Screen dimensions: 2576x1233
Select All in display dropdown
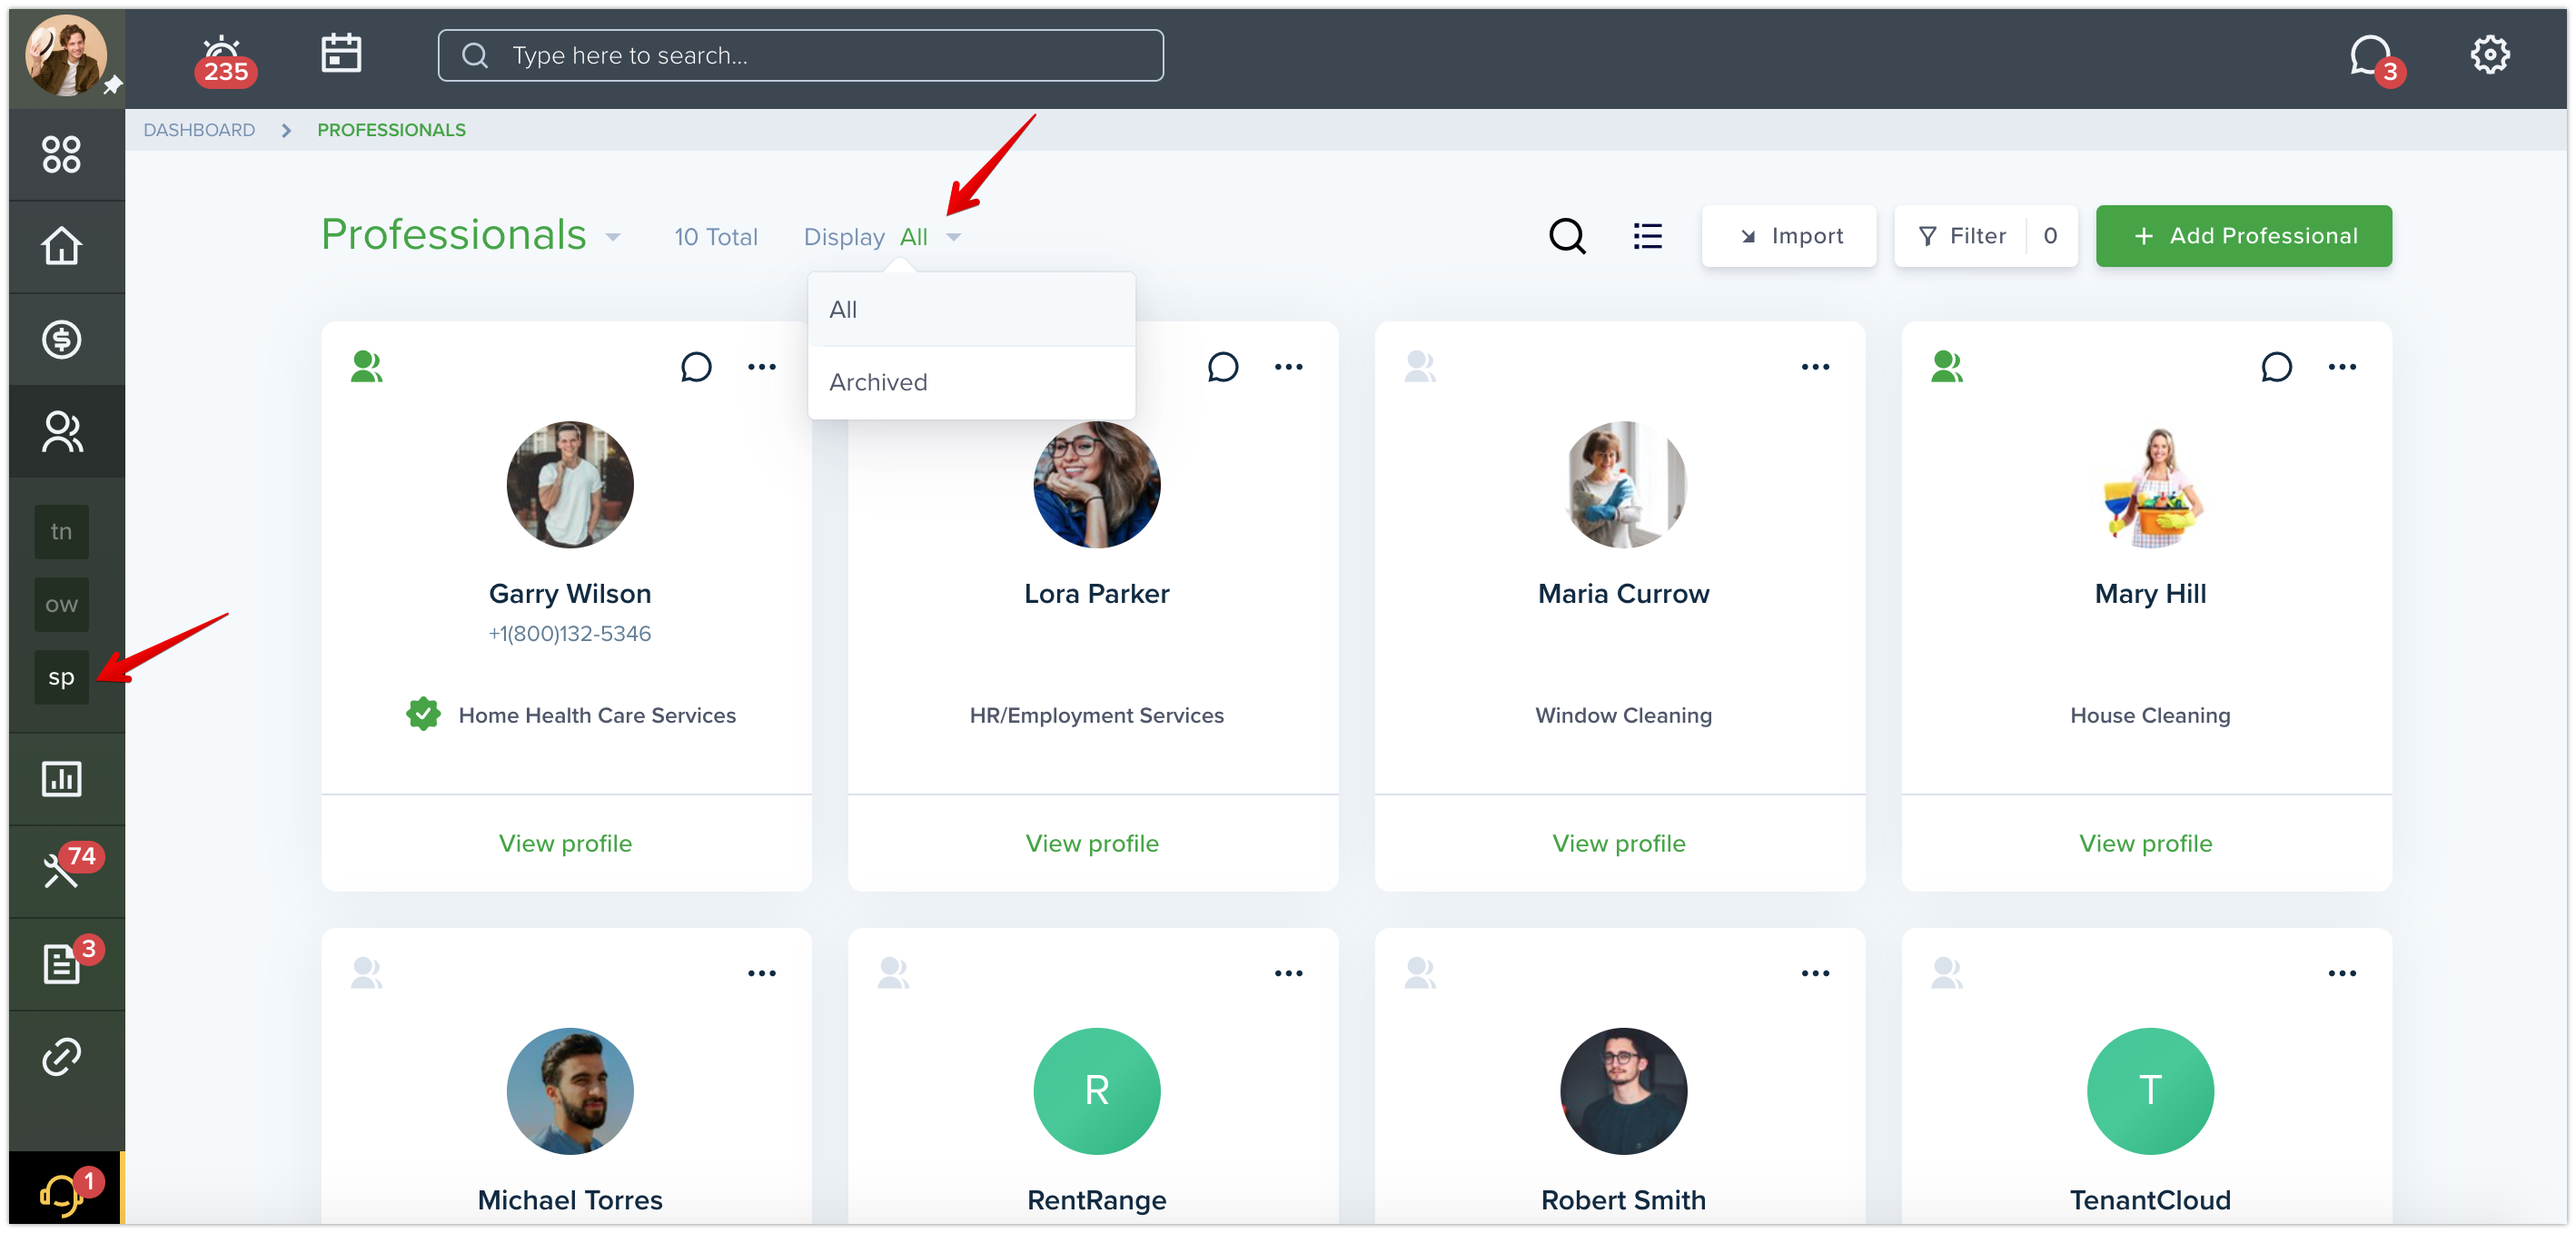pos(971,310)
